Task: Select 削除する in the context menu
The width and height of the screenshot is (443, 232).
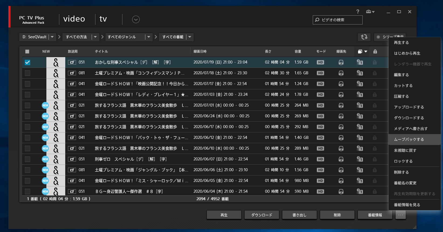Action: (x=401, y=172)
